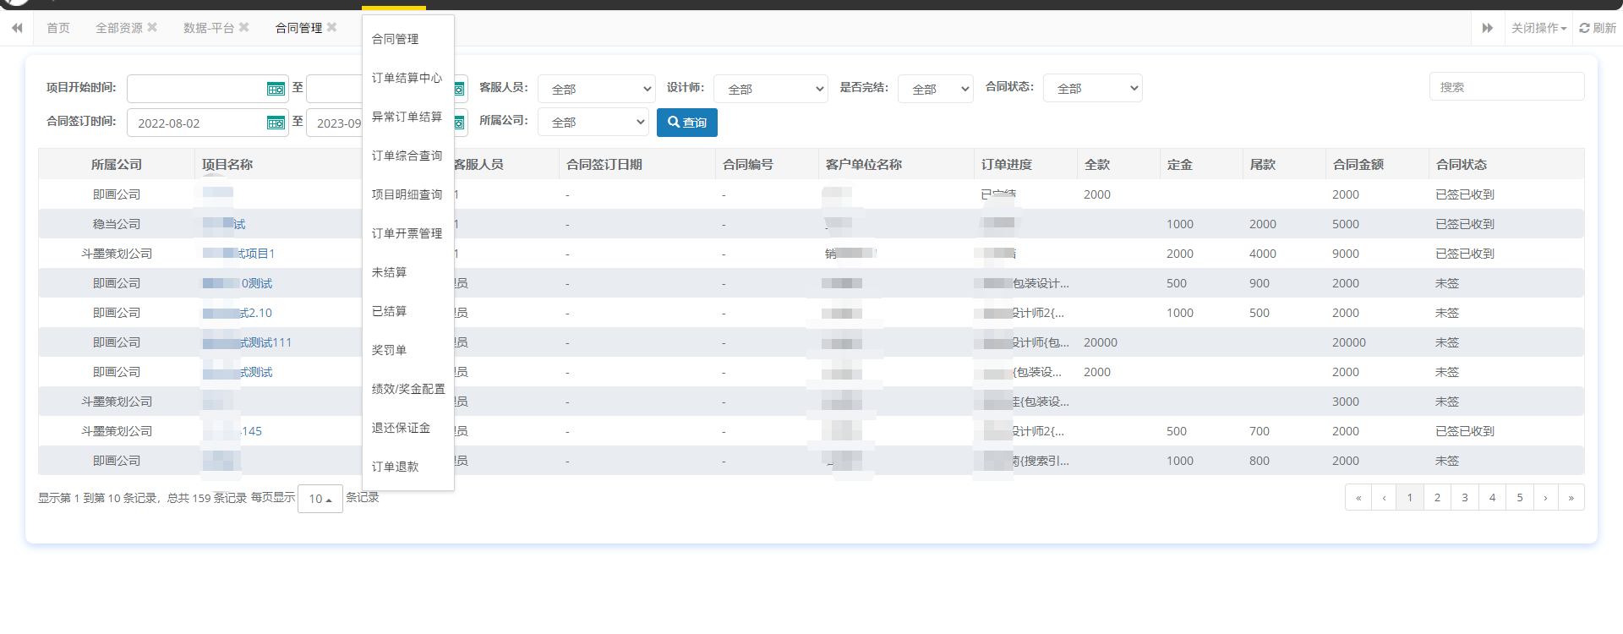The width and height of the screenshot is (1623, 634).
Task: Open calendar picker for 项目开始时间
Action: pyautogui.click(x=276, y=89)
